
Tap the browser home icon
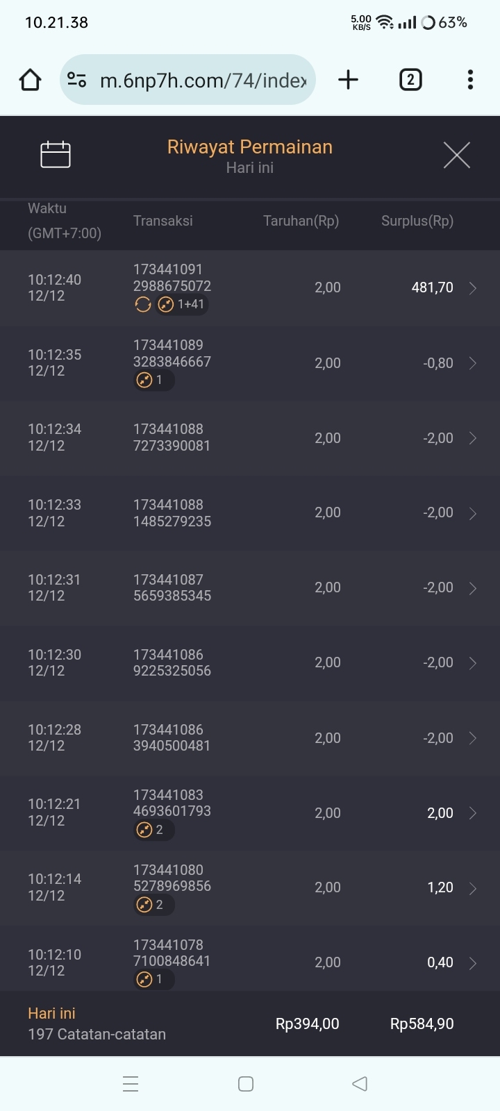point(31,81)
